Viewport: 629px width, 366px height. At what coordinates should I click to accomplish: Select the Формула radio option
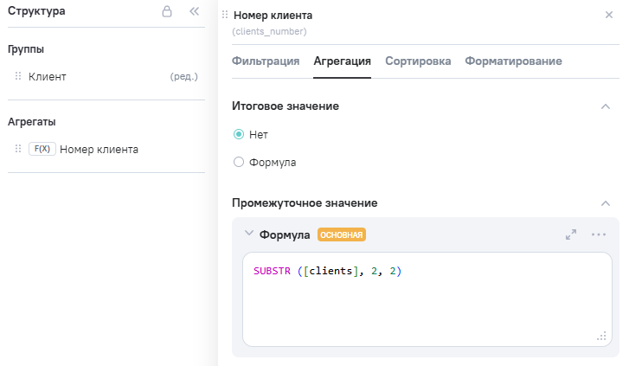click(239, 162)
